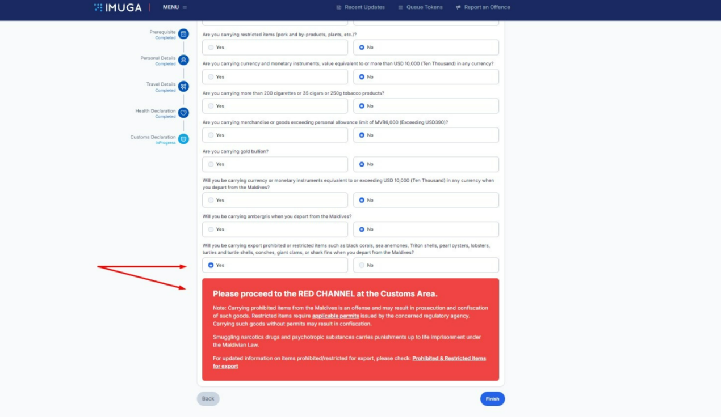Choose Yes for carrying ambergris on departure
Viewport: 721px width, 417px height.
click(275, 229)
